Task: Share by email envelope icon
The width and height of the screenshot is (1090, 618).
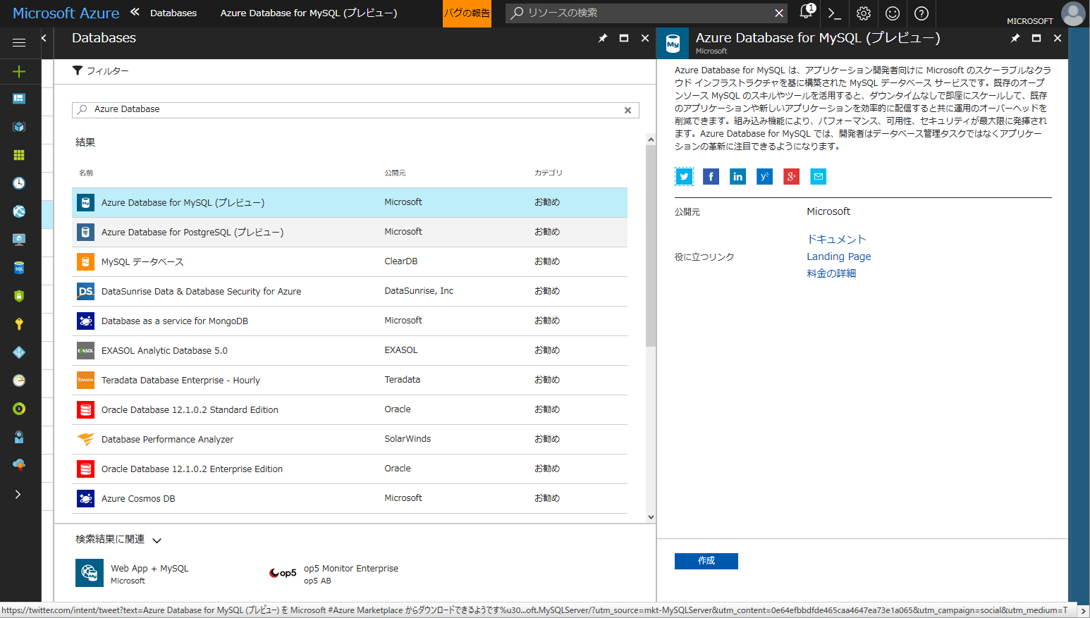Action: tap(818, 177)
